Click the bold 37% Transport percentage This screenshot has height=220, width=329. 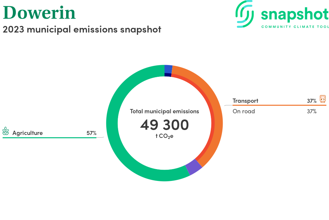312,101
